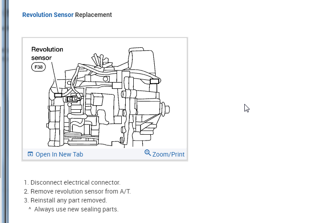
Task: Click the footer bar of the diagram box
Action: (111, 154)
